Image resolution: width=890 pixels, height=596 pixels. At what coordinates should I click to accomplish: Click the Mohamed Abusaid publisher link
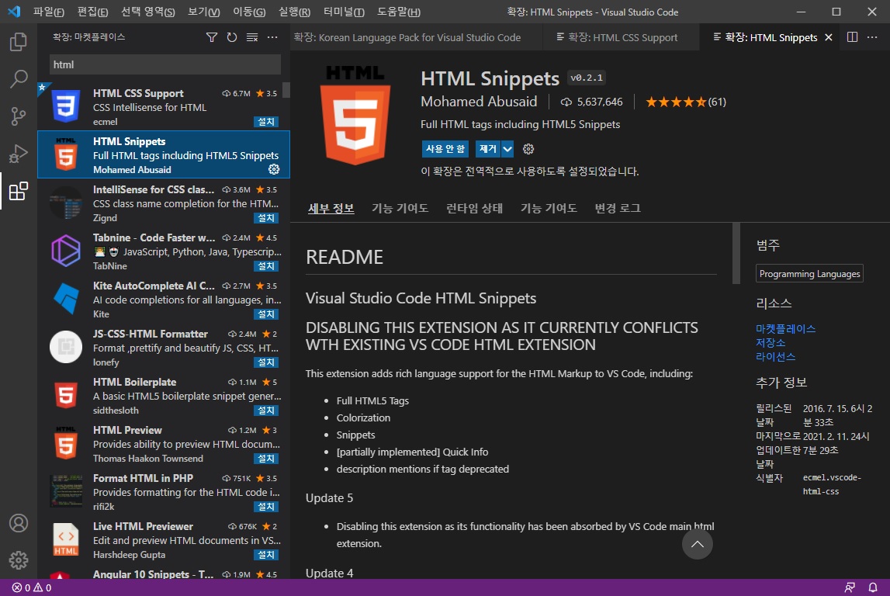pos(479,102)
